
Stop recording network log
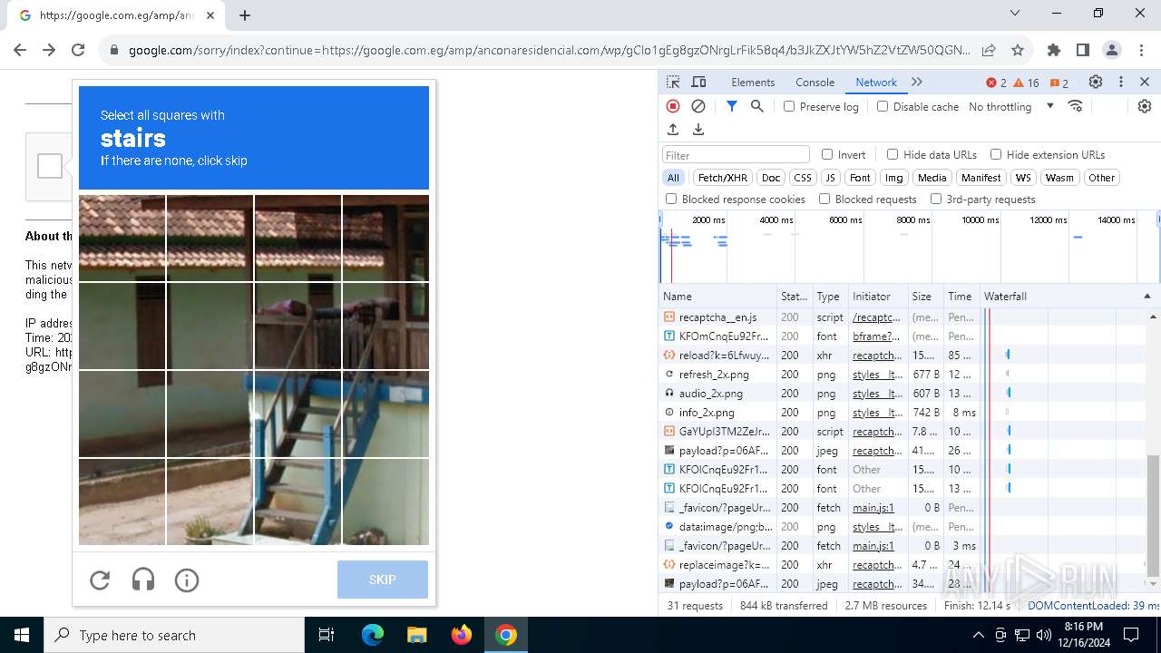coord(673,106)
